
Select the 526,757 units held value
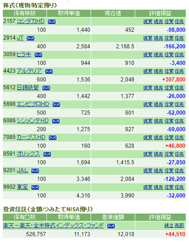coord(36,234)
